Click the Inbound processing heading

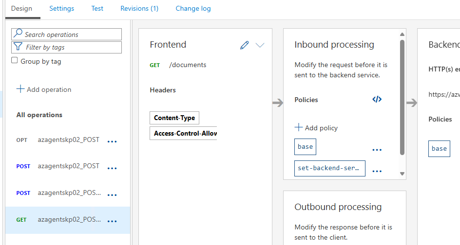[334, 45]
